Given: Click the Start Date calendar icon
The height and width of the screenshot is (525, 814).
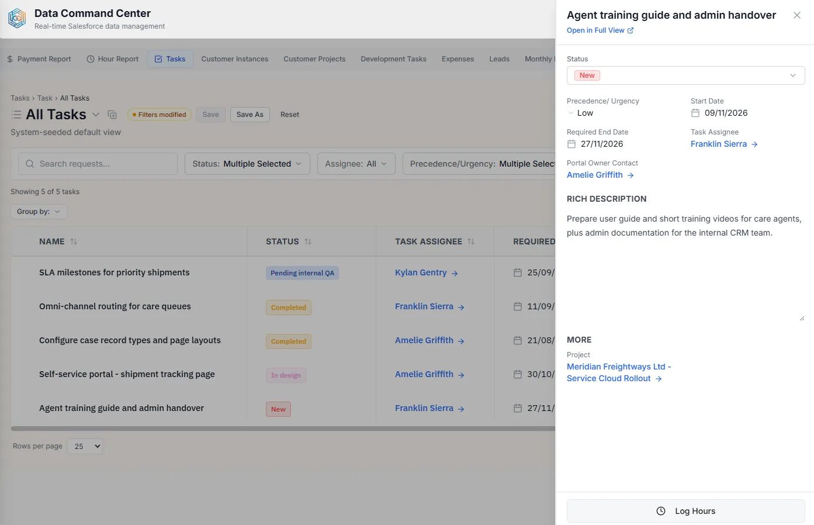Looking at the screenshot, I should click(695, 113).
